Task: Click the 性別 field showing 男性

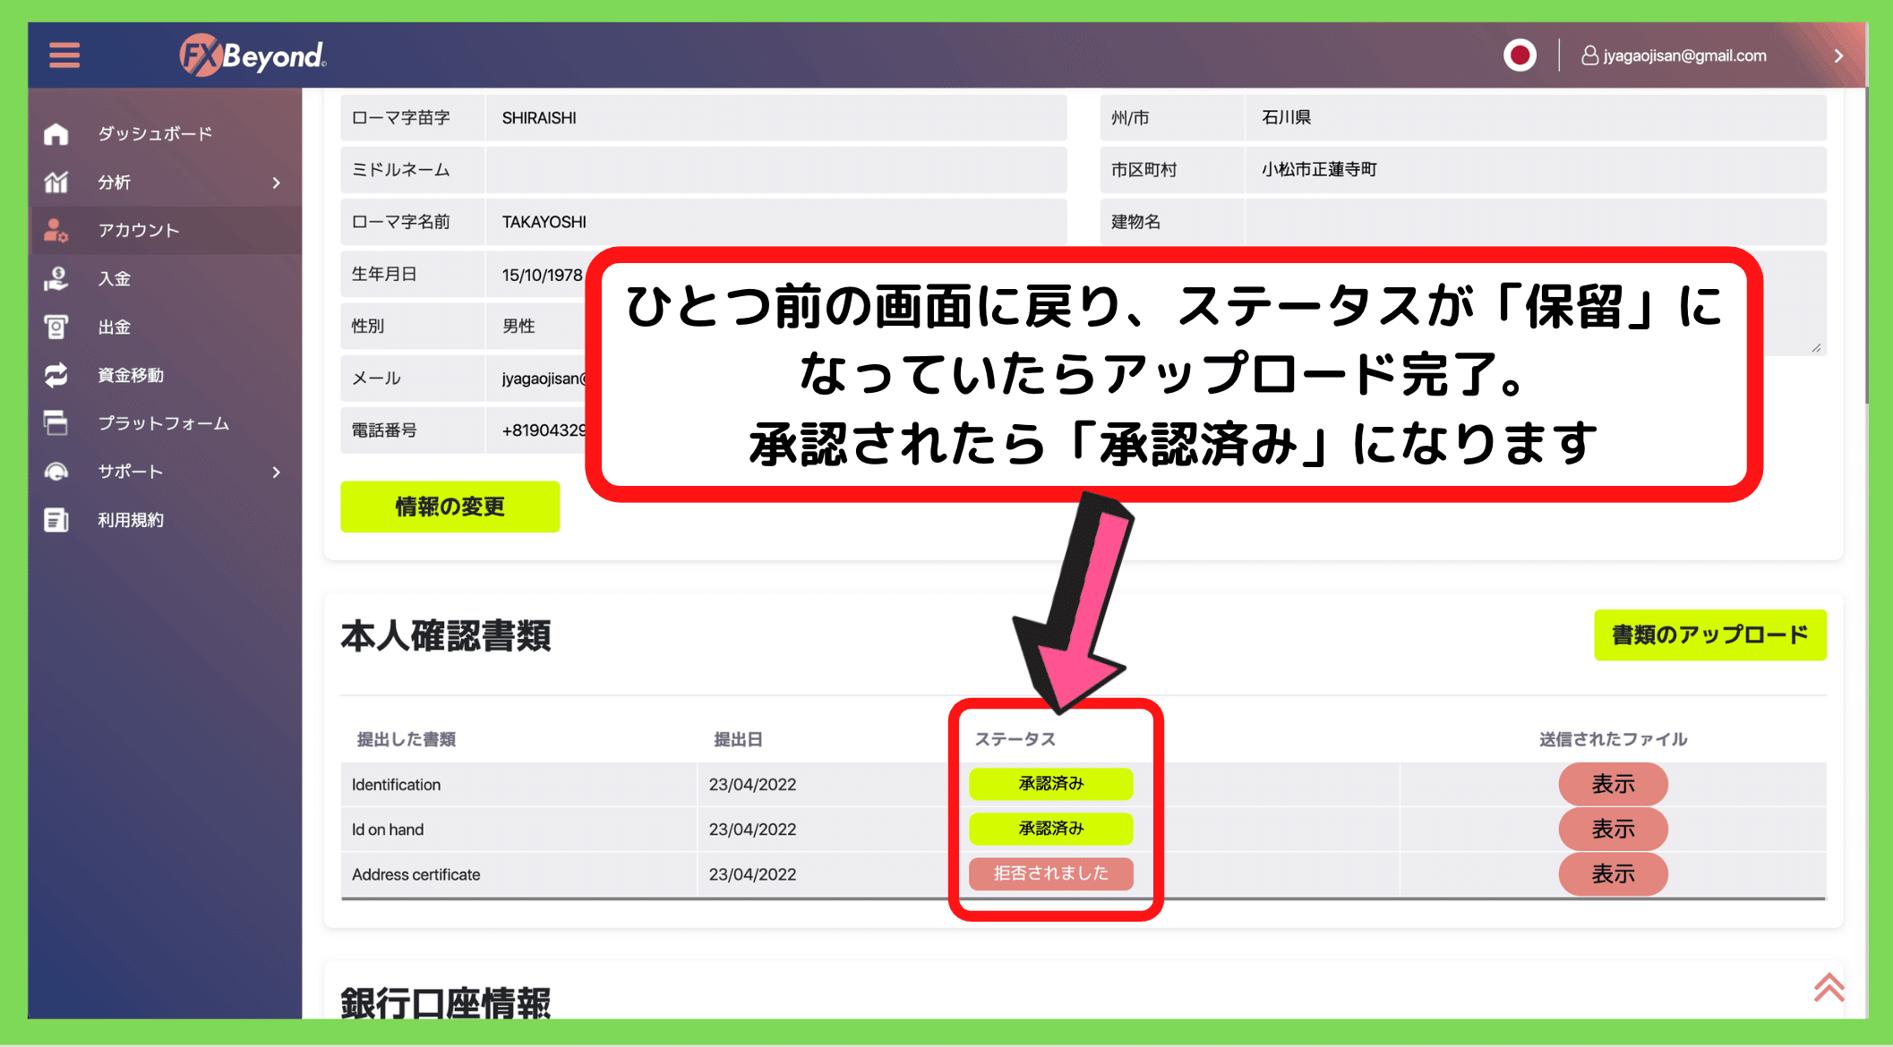Action: tap(537, 327)
